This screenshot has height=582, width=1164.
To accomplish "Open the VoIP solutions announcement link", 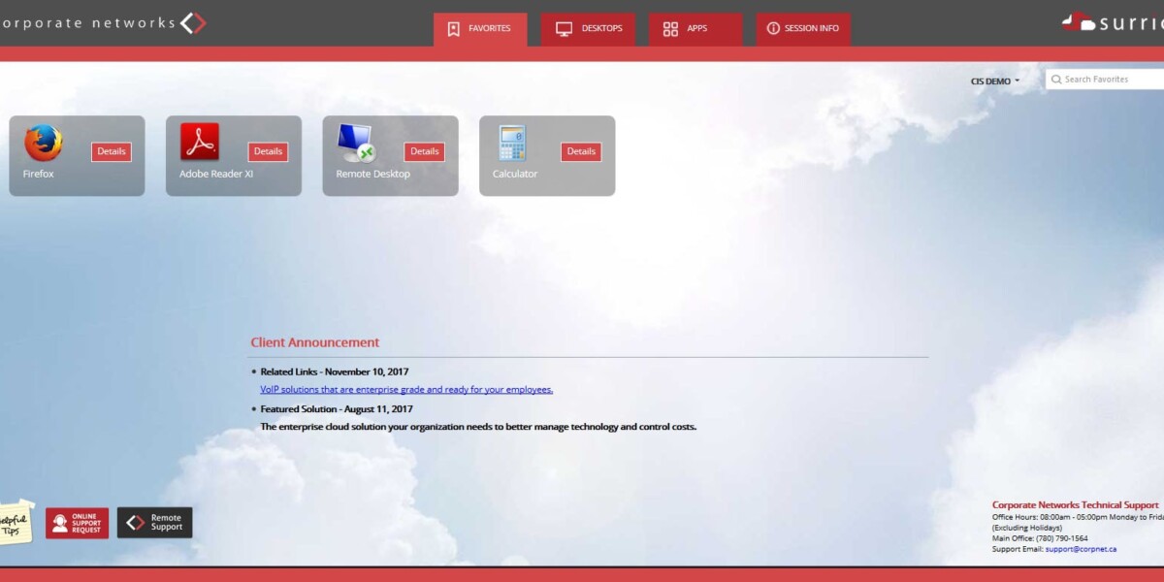I will pos(406,390).
